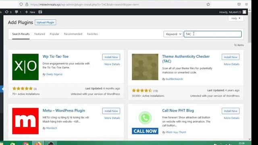Open the Firefox hamburger menu

click(x=246, y=4)
